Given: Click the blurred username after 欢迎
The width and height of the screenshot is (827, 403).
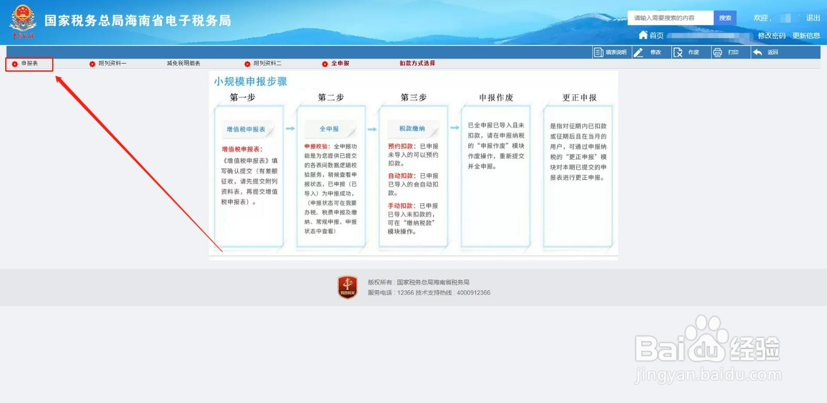Looking at the screenshot, I should 786,18.
